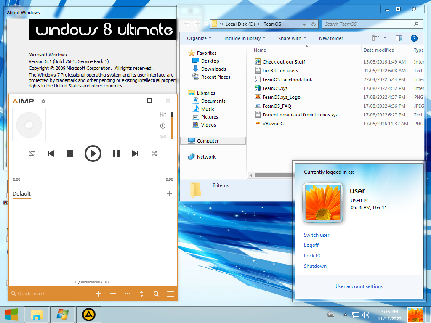Open AIMP playlist hamburger menu
Screen dimensions: 431x323
pyautogui.click(x=170, y=294)
